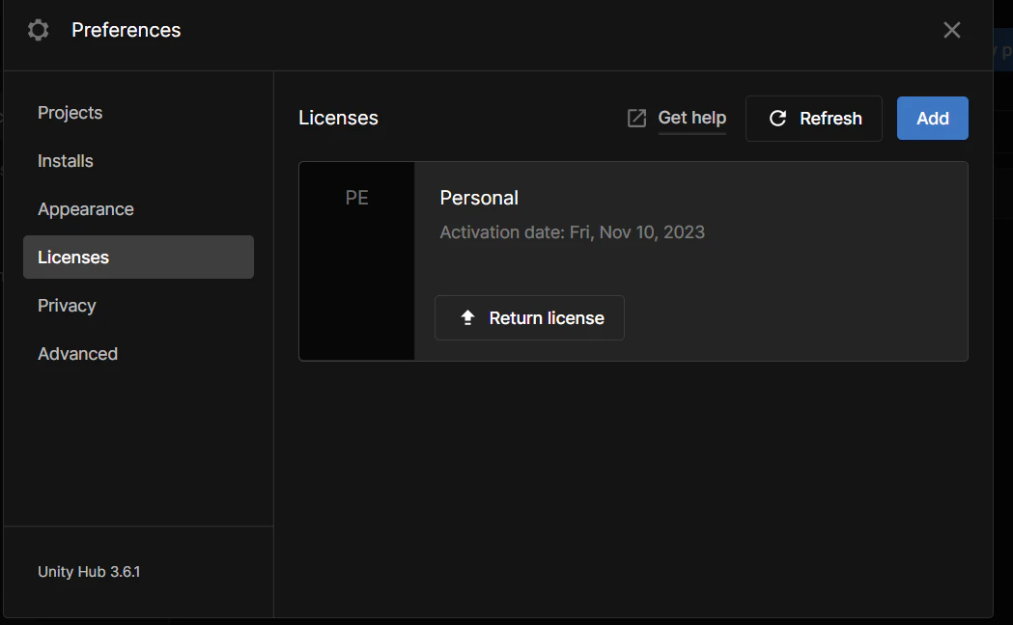Viewport: 1013px width, 625px height.
Task: Go to the Privacy settings
Action: pos(67,306)
